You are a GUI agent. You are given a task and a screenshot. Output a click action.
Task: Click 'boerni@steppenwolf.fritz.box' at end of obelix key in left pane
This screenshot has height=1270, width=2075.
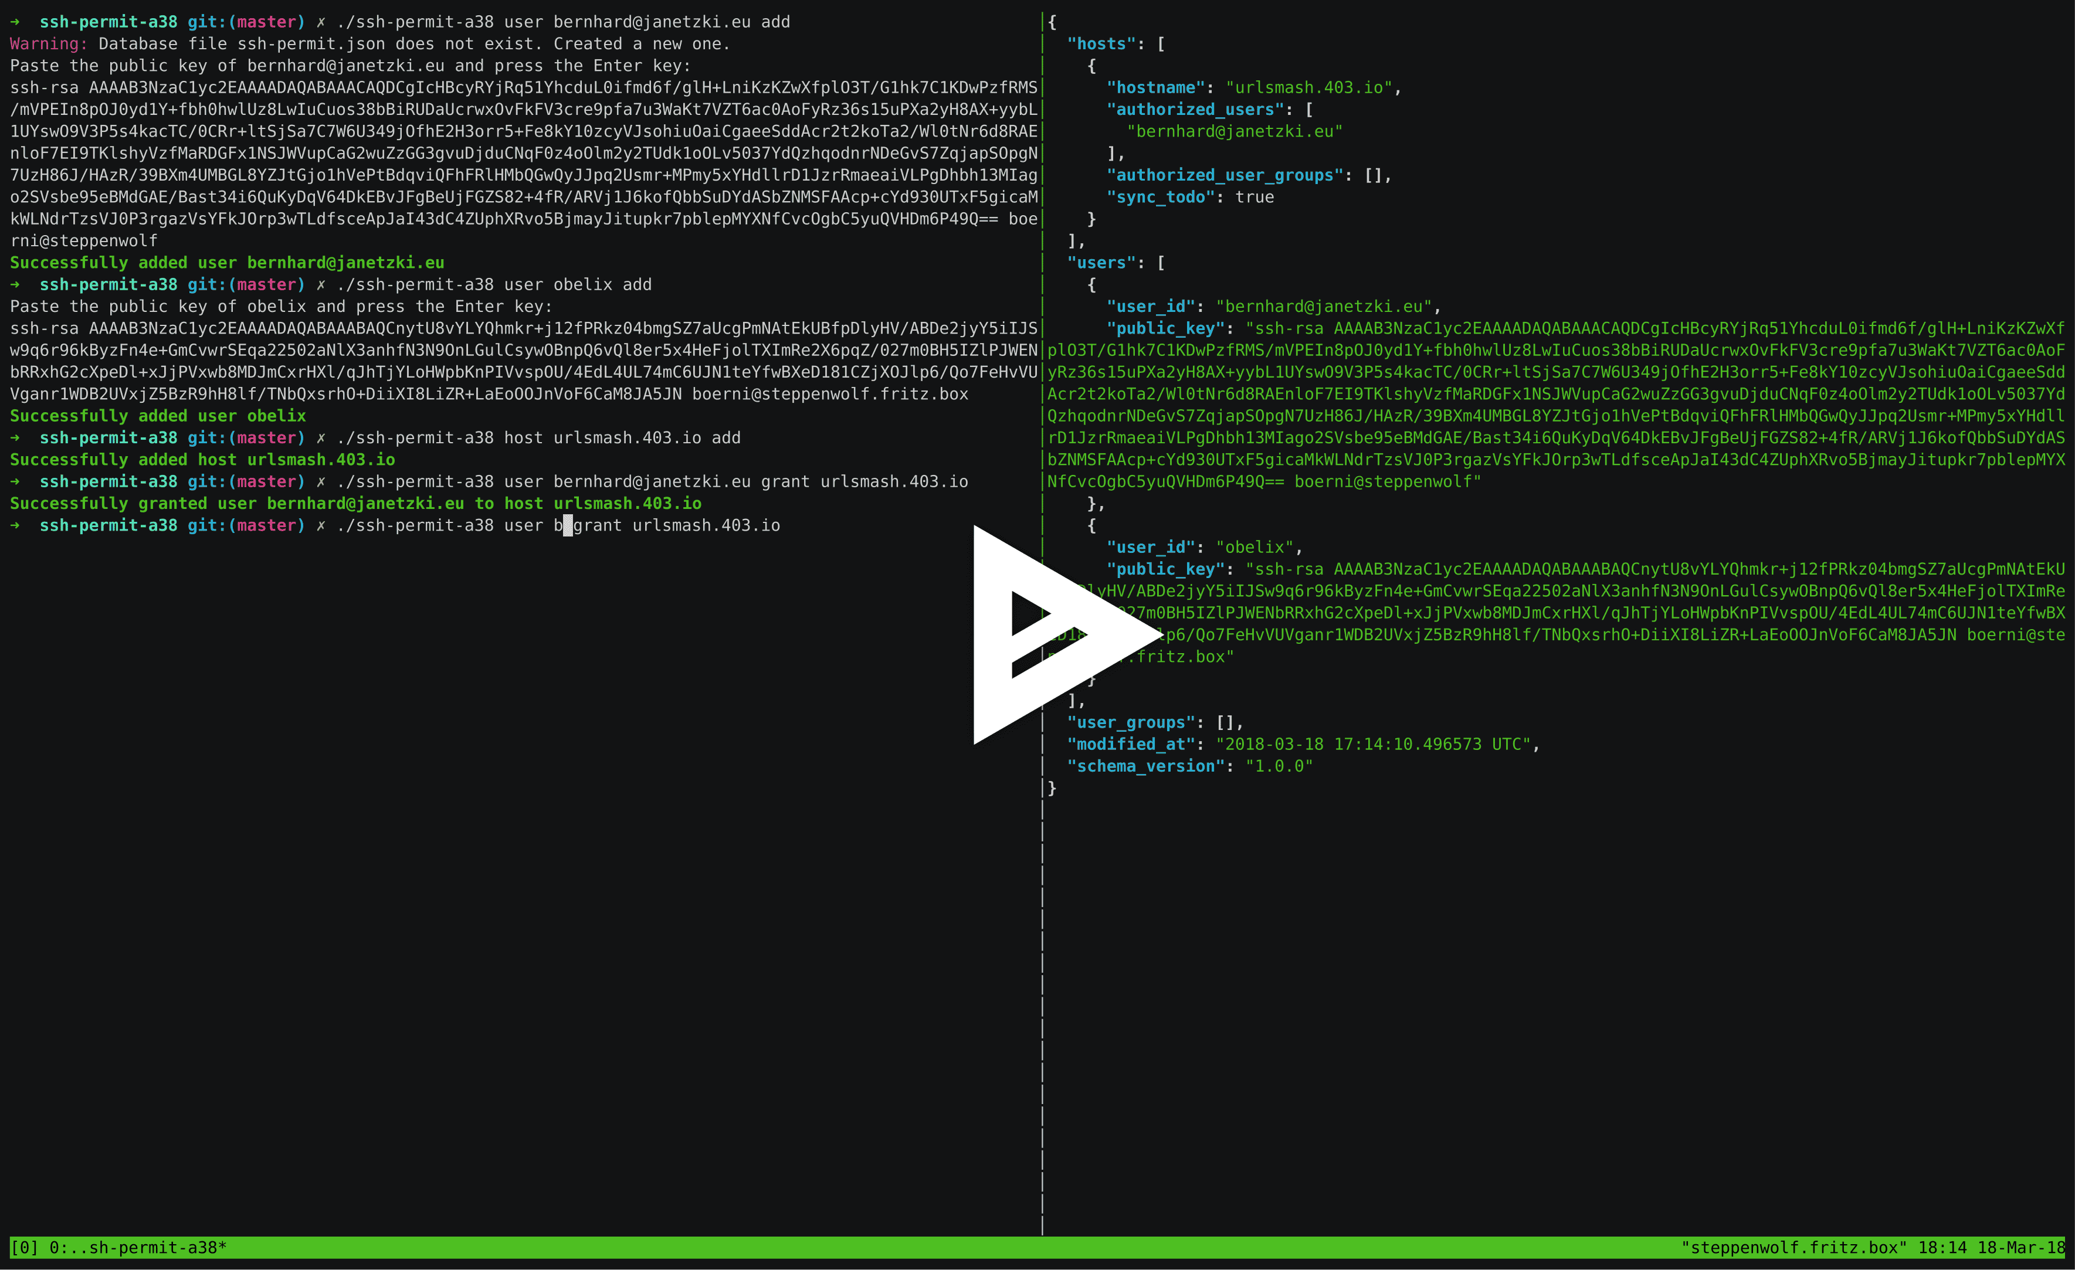point(830,394)
